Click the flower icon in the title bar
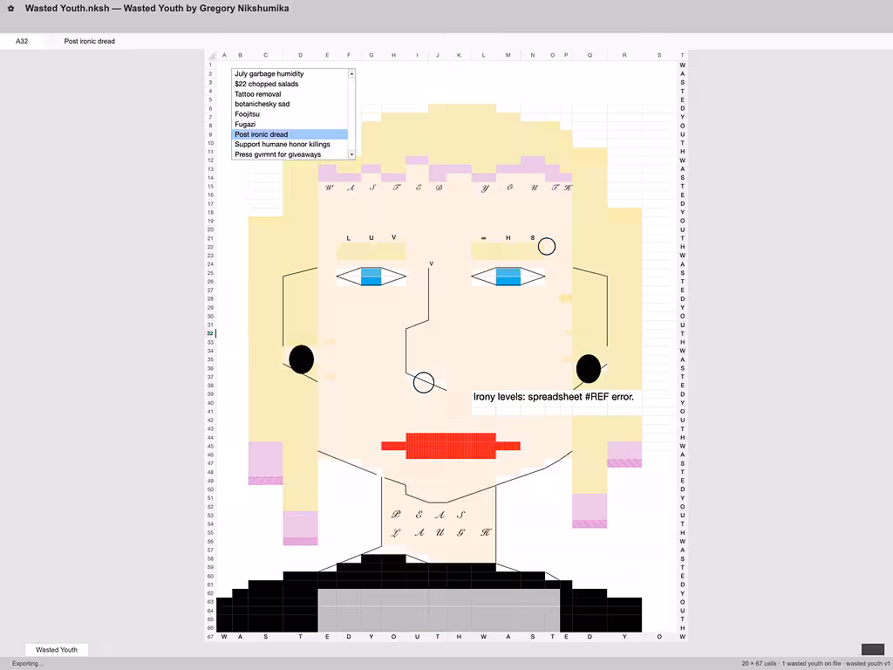Viewport: 893px width, 670px height. click(10, 9)
